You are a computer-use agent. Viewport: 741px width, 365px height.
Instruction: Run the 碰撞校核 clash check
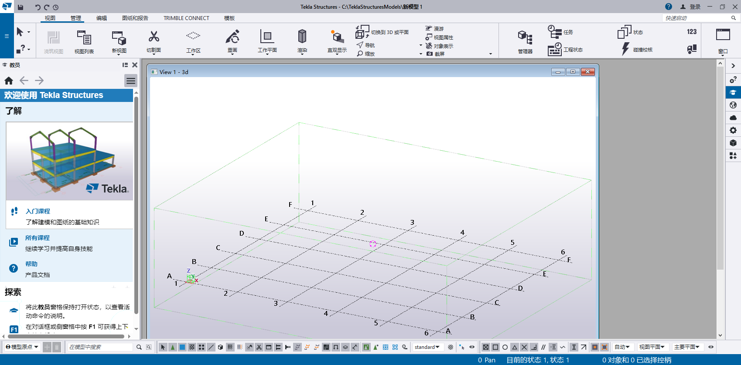click(637, 49)
